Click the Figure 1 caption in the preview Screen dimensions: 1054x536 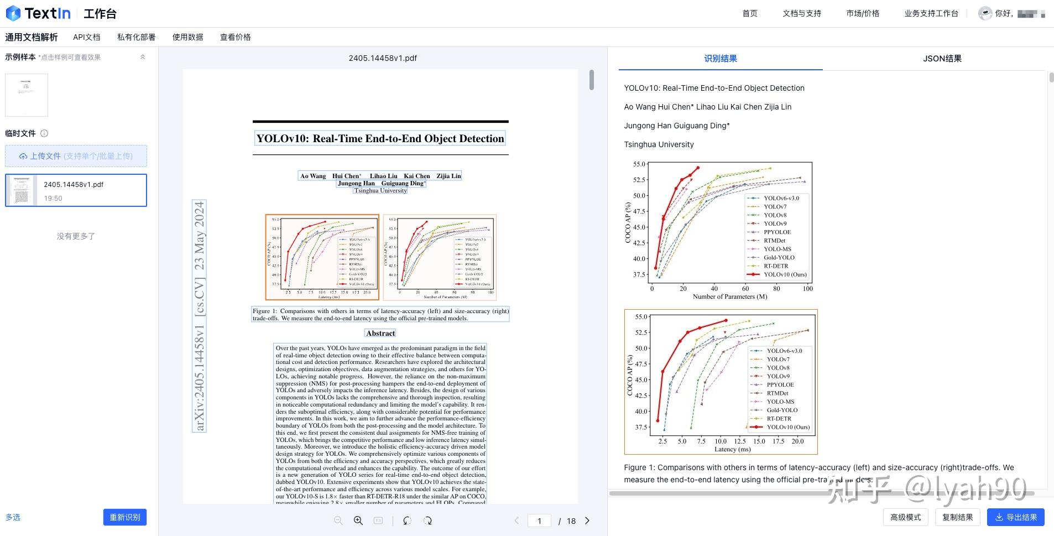(x=380, y=314)
